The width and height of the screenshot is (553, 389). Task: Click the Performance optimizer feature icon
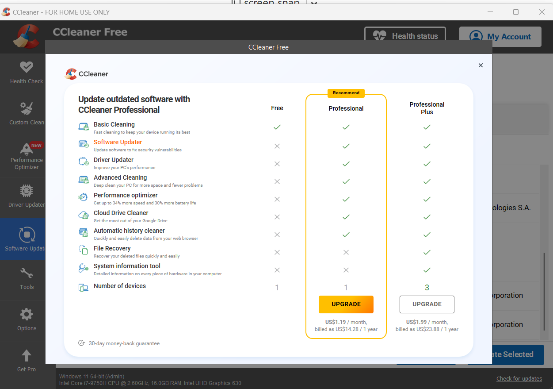coord(84,197)
